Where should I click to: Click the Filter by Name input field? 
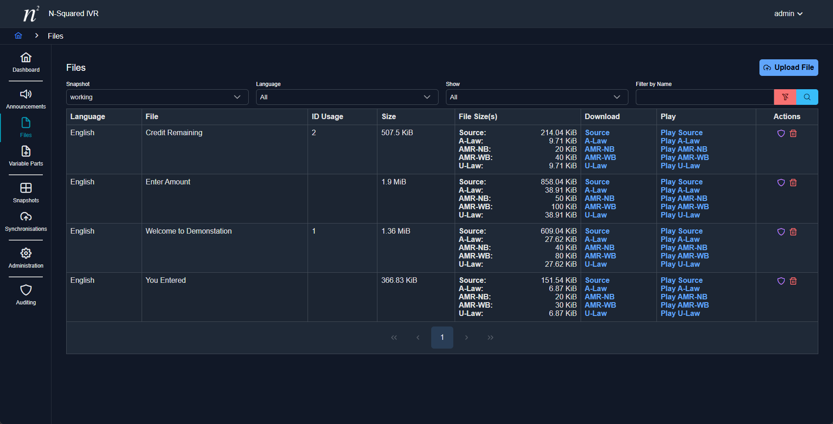(x=704, y=97)
